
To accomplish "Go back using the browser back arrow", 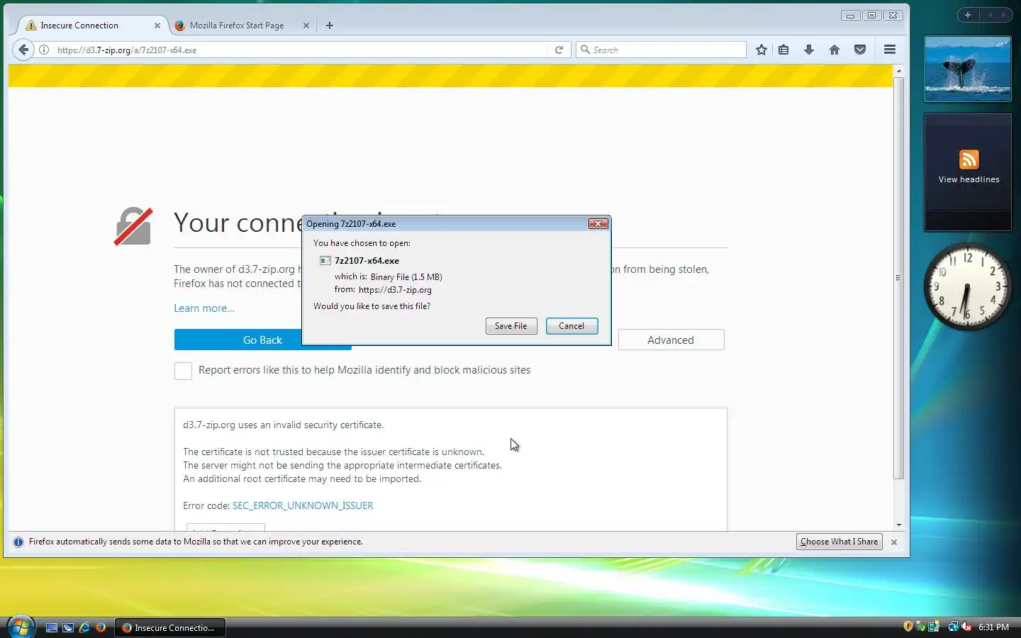I will (23, 50).
